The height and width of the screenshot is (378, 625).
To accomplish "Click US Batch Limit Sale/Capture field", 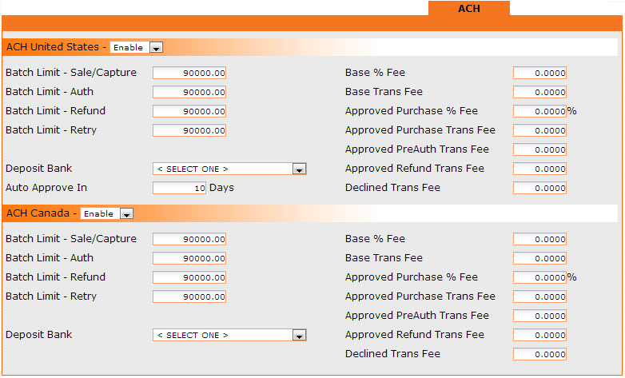I will 189,74.
